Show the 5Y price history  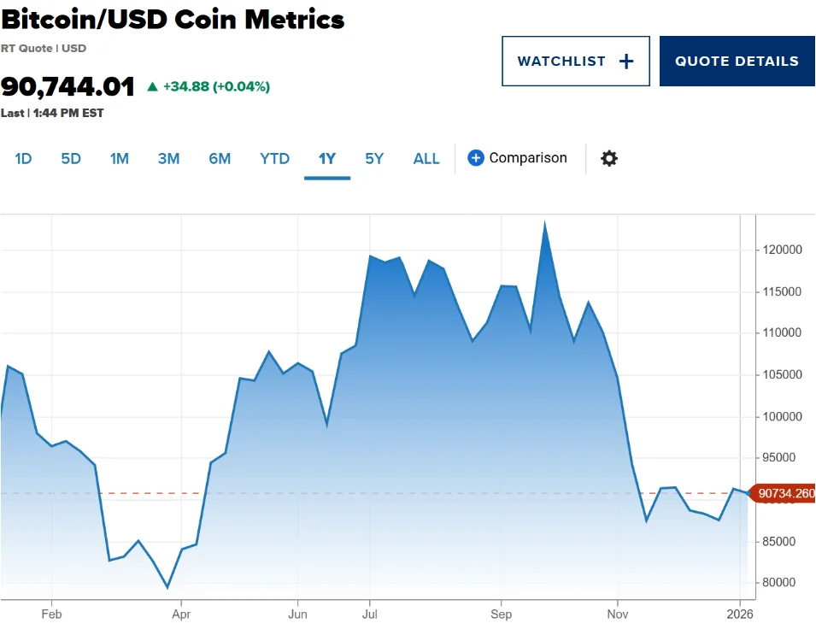[x=373, y=158]
